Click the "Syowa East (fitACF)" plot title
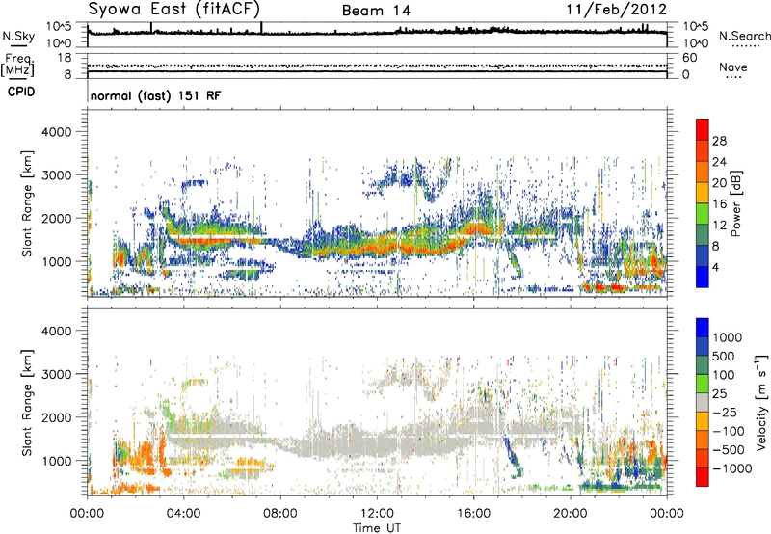This screenshot has height=534, width=771. (x=173, y=9)
